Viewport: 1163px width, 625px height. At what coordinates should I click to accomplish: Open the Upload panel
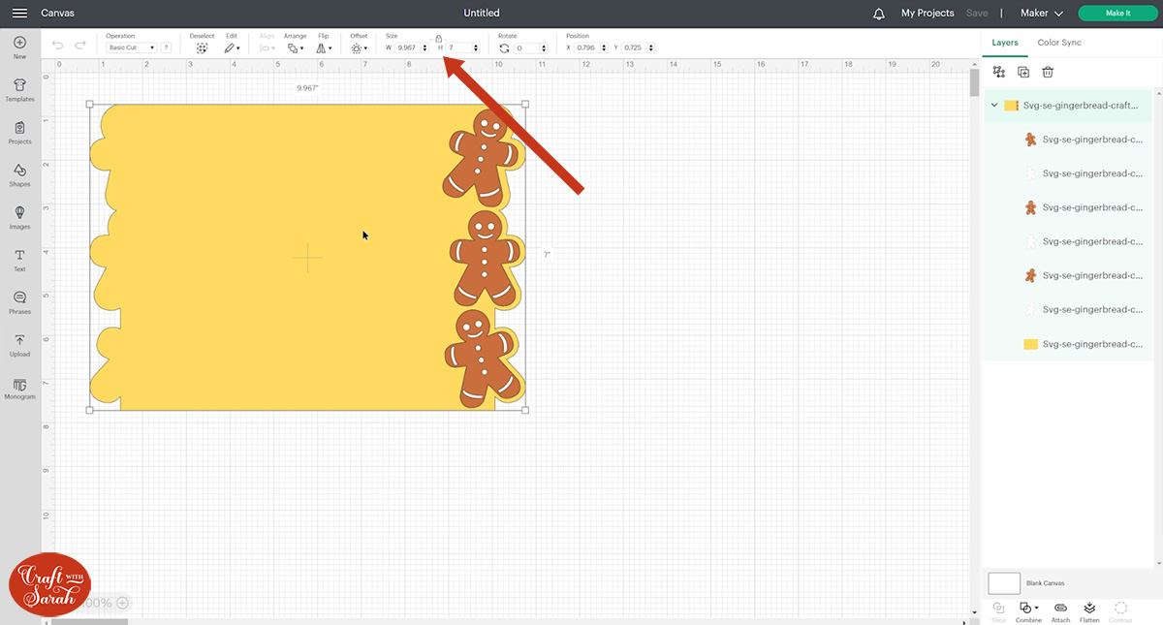point(19,346)
